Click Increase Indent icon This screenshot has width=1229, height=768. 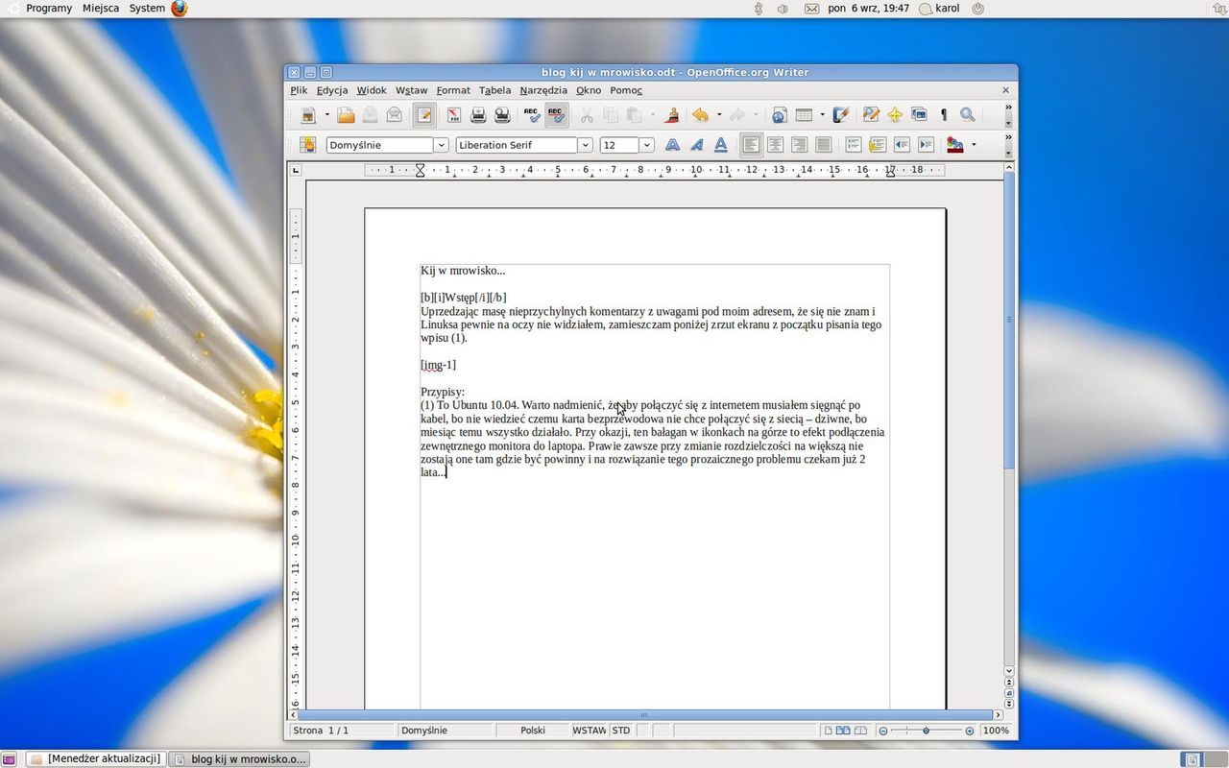point(926,145)
